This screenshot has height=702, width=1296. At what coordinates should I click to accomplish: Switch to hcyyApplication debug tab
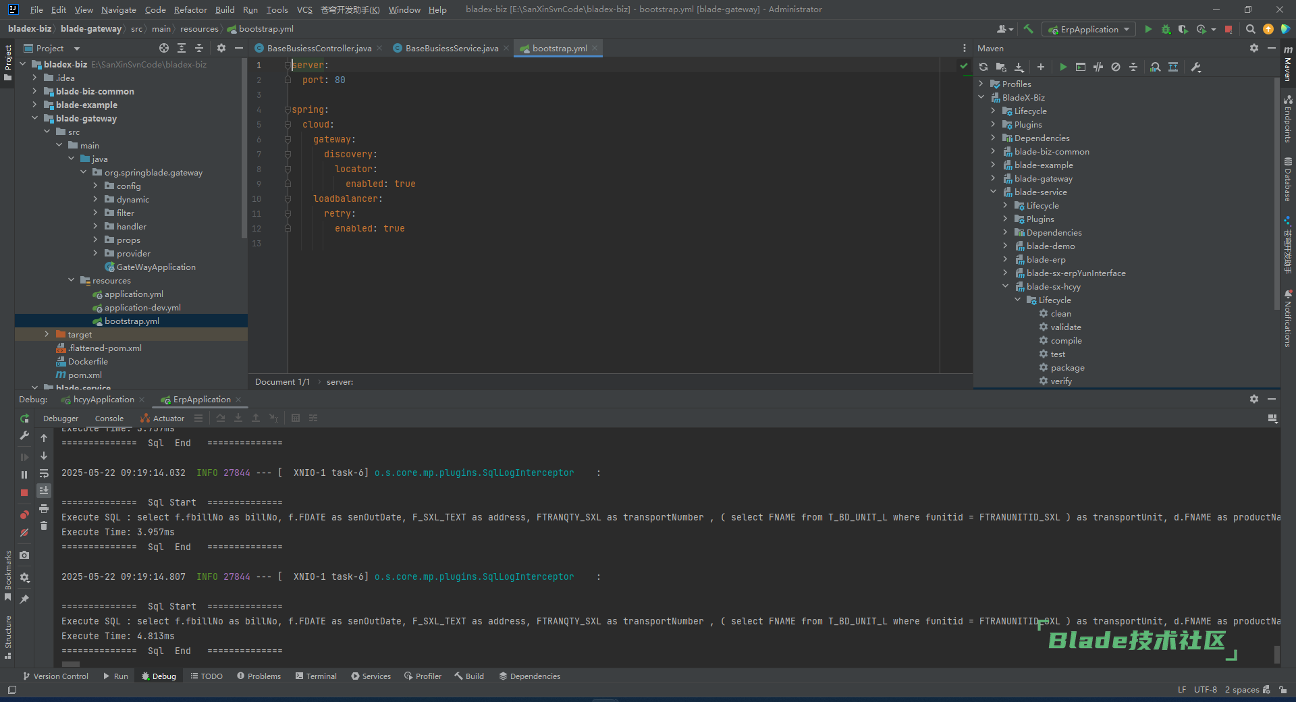pos(103,400)
